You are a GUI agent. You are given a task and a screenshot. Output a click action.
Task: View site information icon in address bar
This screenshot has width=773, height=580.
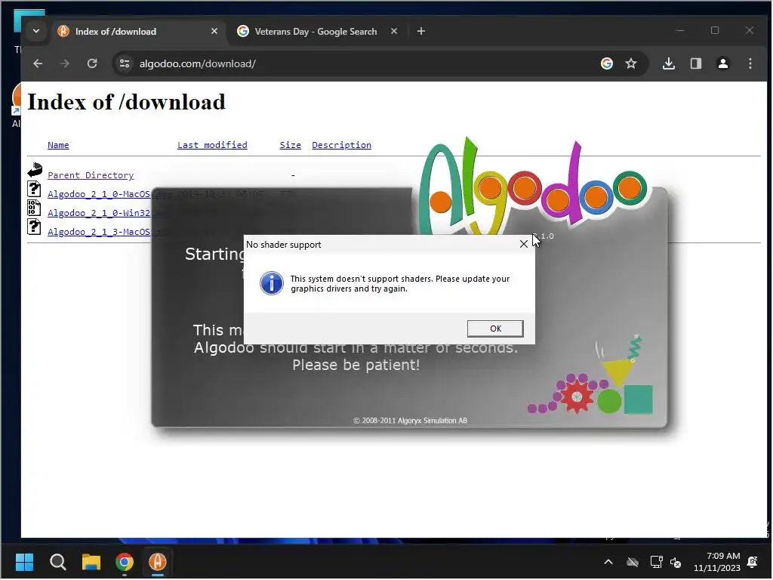125,63
